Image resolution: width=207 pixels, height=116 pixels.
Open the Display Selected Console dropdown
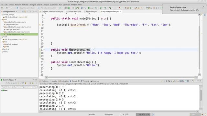tap(190, 81)
